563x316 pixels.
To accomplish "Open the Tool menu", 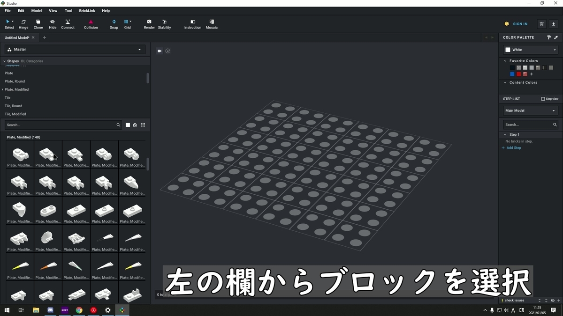I will 68,11.
